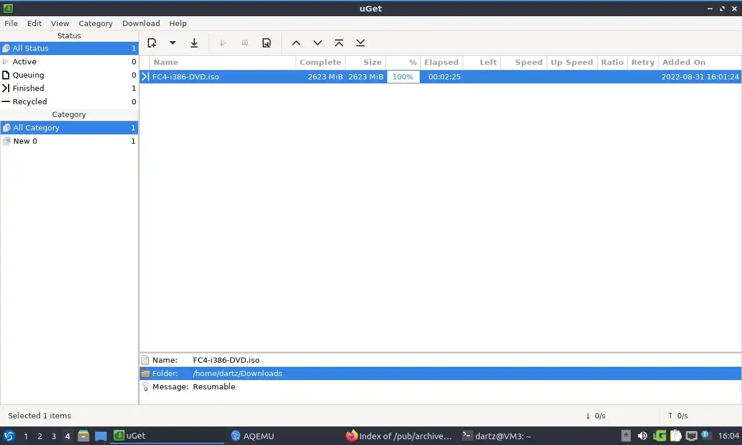Open the File menu
Screen dimensions: 742x445
pyautogui.click(x=11, y=23)
